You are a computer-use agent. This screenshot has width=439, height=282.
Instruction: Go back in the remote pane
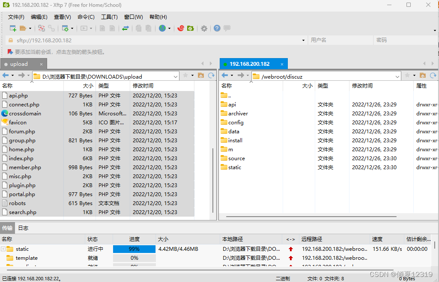pyautogui.click(x=225, y=75)
